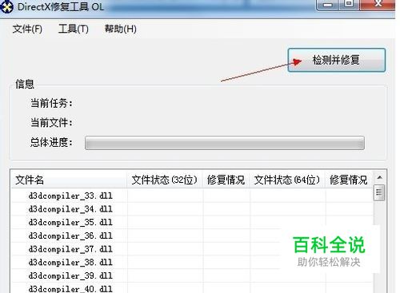The height and width of the screenshot is (293, 400).
Task: Click the DirectX repair tool title icon
Action: tap(6, 6)
